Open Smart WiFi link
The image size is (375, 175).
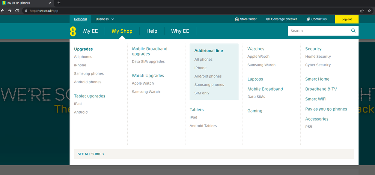[316, 99]
